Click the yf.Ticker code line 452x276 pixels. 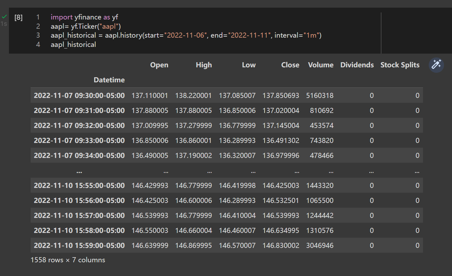[x=85, y=26]
